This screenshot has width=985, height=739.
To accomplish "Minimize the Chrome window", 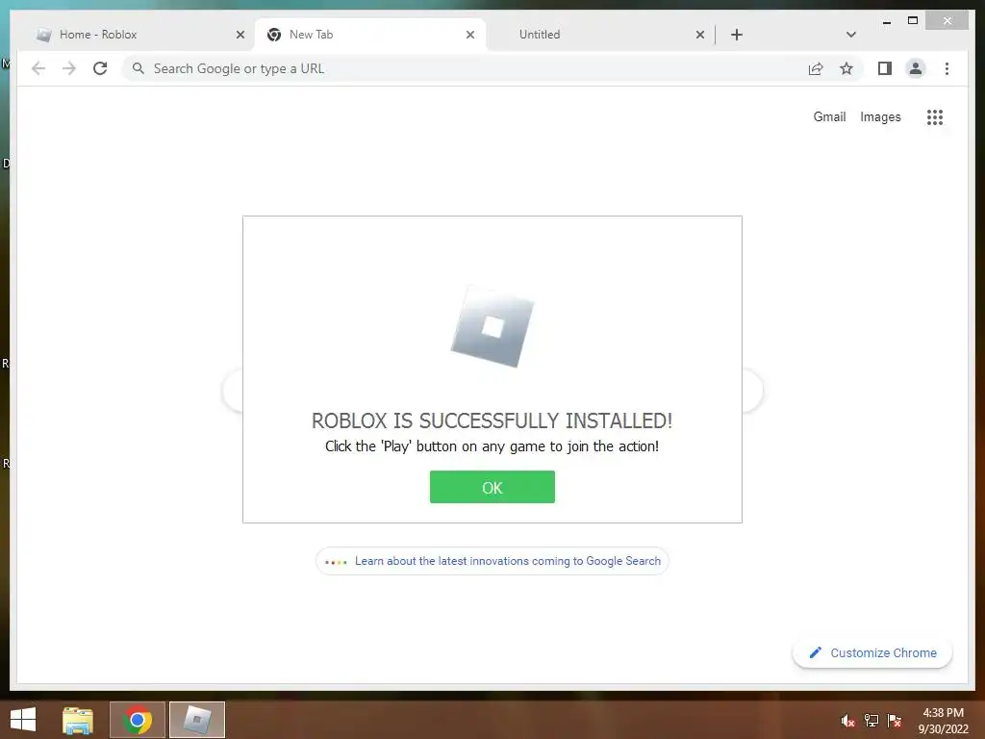I will tap(886, 21).
